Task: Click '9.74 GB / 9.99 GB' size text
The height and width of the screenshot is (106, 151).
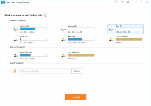Action: coord(27,43)
